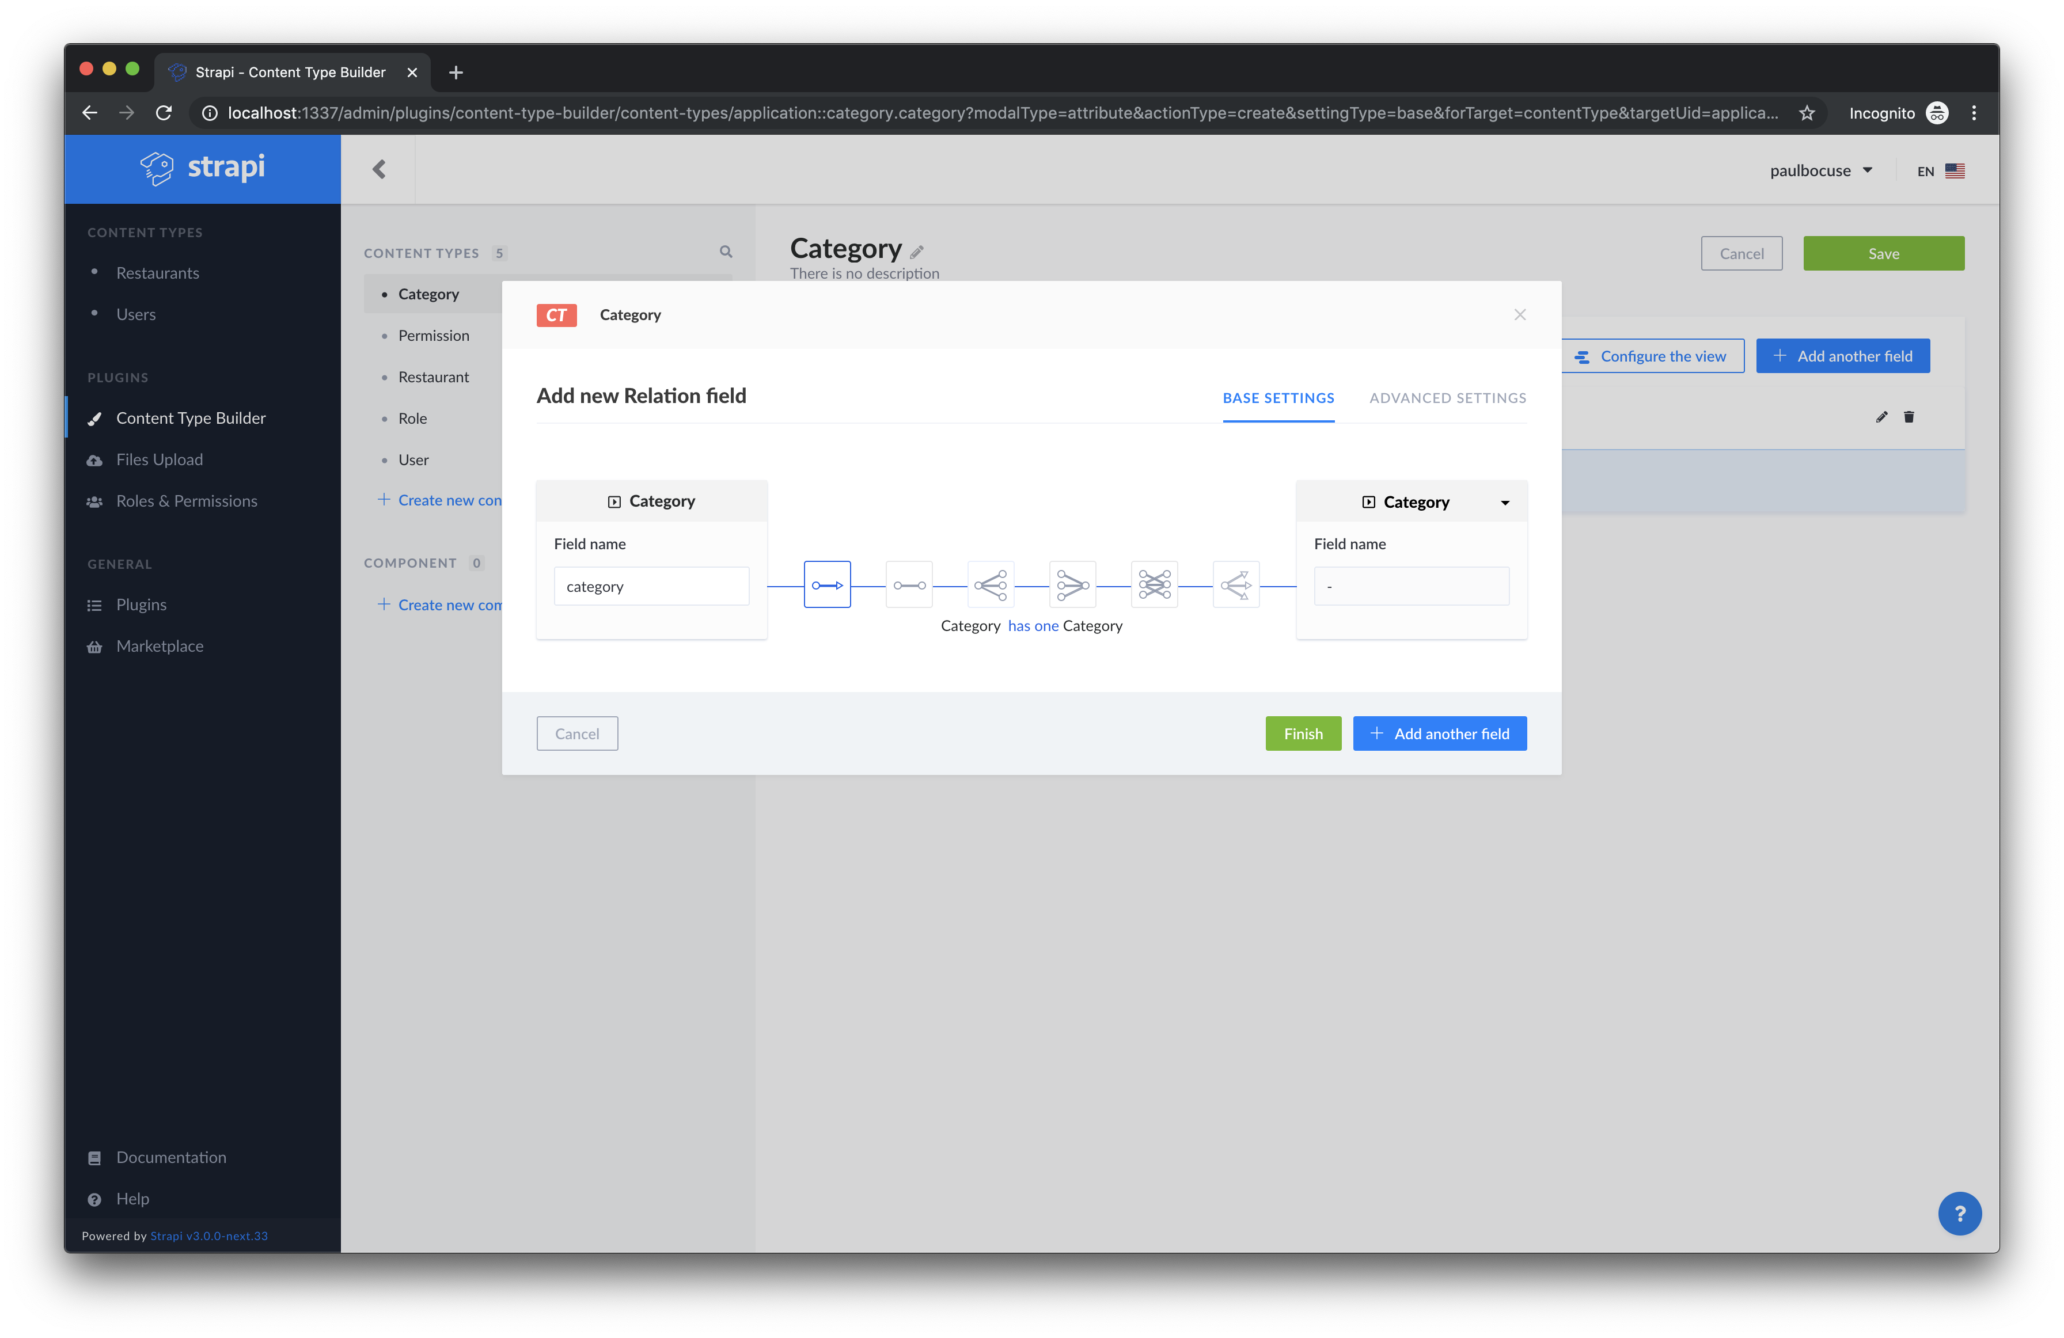Open search in the Content Types panel
This screenshot has height=1338, width=2064.
point(726,252)
